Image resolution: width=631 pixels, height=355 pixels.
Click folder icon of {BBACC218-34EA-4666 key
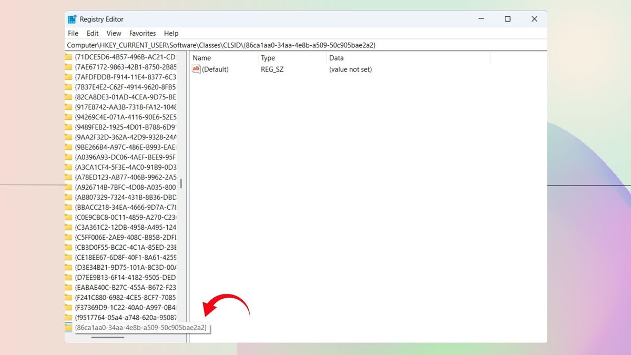(x=68, y=207)
